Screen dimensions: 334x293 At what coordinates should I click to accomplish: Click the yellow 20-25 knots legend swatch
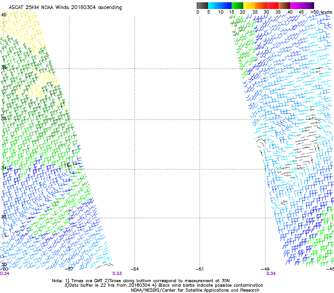tap(249, 5)
